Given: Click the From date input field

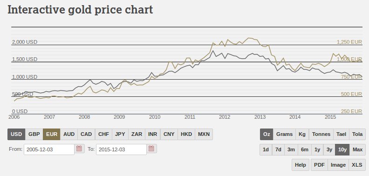Looking at the screenshot, I should [49, 149].
